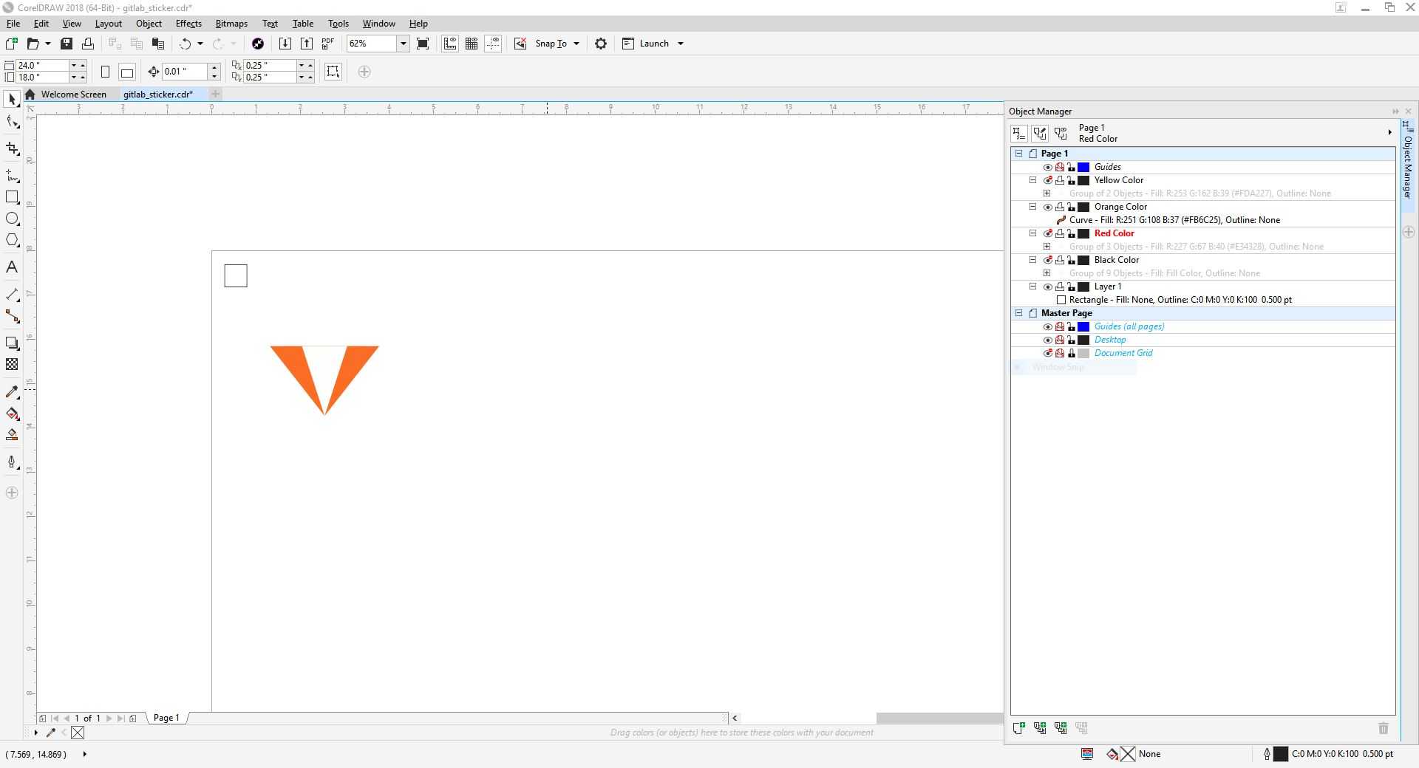Create a new layer in Object Manager
Viewport: 1419px width, 768px height.
point(1018,728)
